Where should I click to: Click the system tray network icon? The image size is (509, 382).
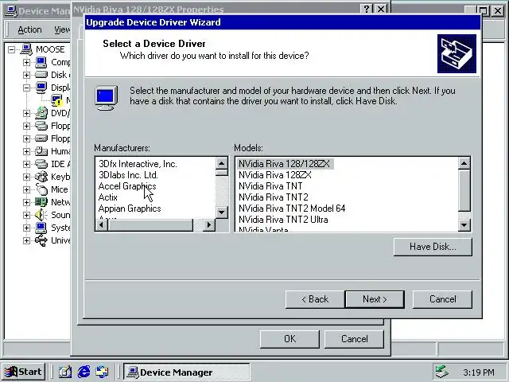click(x=442, y=372)
